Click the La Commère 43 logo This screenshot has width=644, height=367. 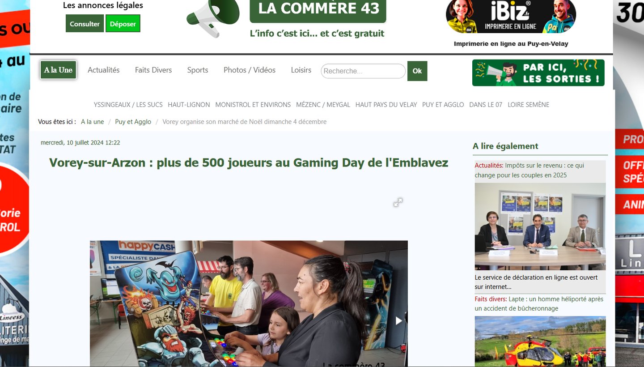coord(318,10)
